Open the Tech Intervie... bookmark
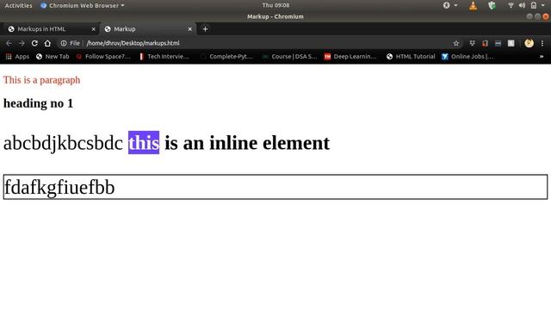The image size is (551, 310). click(164, 57)
